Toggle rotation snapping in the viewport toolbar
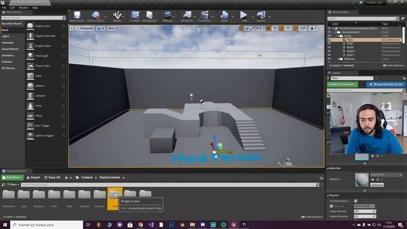 [281, 28]
